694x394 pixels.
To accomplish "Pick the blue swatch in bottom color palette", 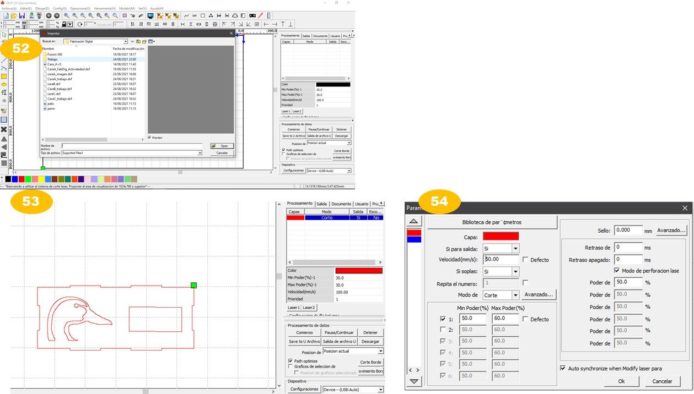I will (15, 179).
